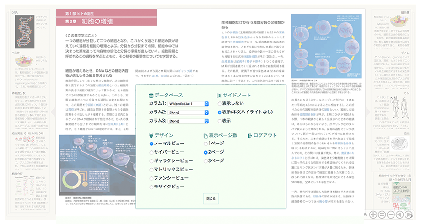
Task: Click the side note icon beside サイドノート
Action: tap(219, 96)
